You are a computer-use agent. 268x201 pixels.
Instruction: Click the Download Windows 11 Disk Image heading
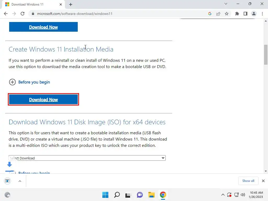coord(87,122)
